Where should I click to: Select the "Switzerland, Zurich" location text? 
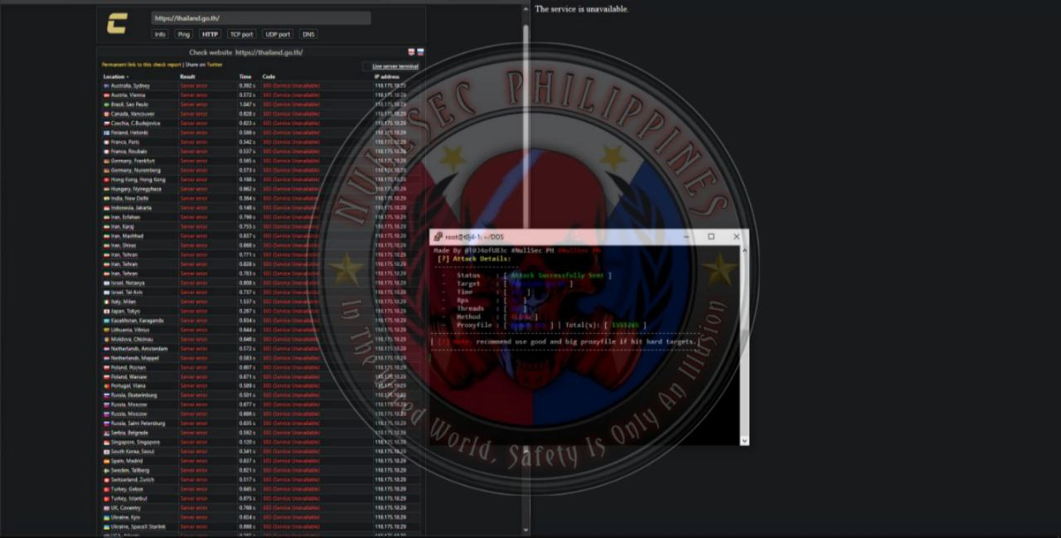132,480
